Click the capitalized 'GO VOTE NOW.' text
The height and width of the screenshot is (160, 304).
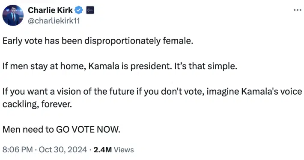tap(88, 129)
